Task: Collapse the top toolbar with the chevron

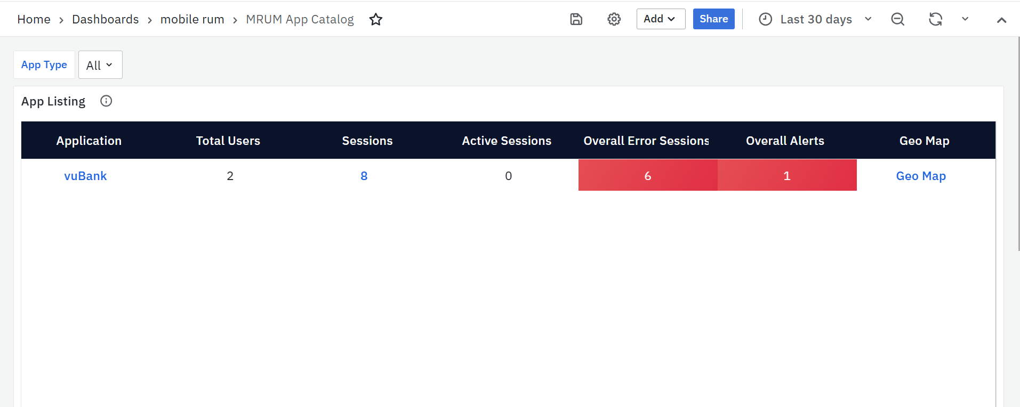Action: [x=1001, y=20]
